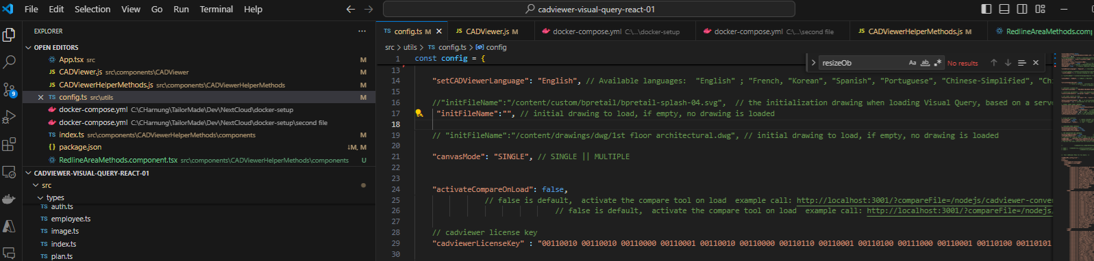Open App.tsx from Open Editors
The image size is (1094, 261).
(x=199, y=59)
